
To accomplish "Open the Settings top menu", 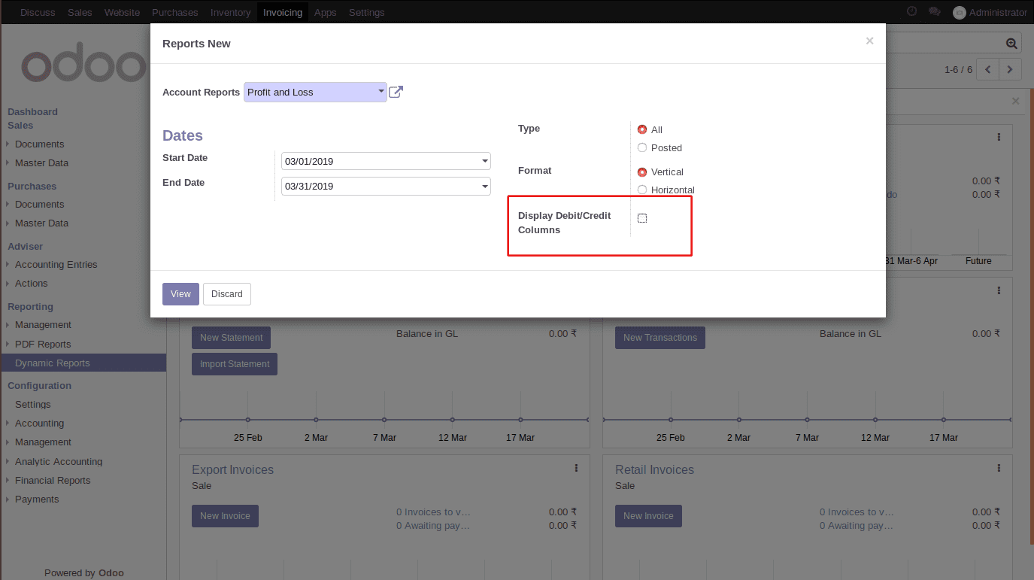I will point(366,12).
